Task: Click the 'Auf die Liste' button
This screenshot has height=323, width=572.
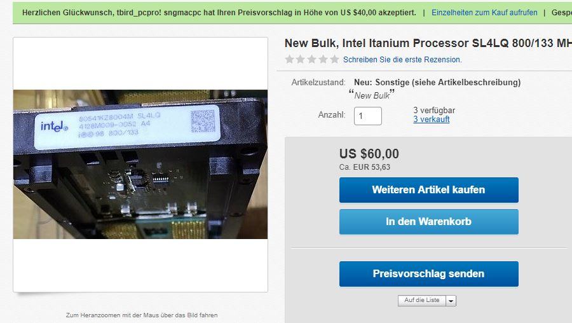Action: pyautogui.click(x=422, y=300)
